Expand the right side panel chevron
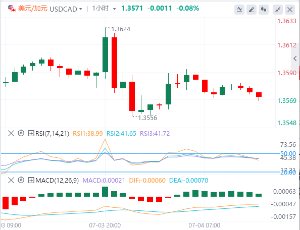 pyautogui.click(x=295, y=59)
